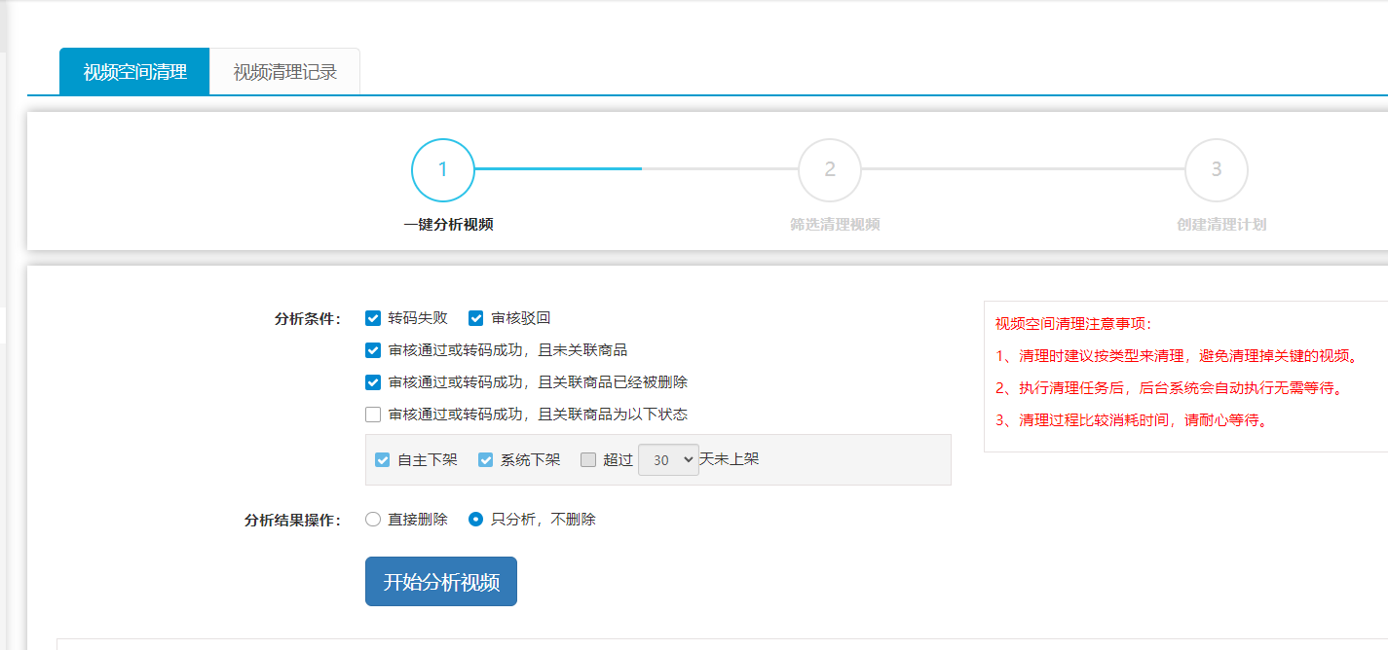Image resolution: width=1388 pixels, height=650 pixels.
Task: Toggle 且关联商品已经被删除 checkbox
Action: [373, 382]
